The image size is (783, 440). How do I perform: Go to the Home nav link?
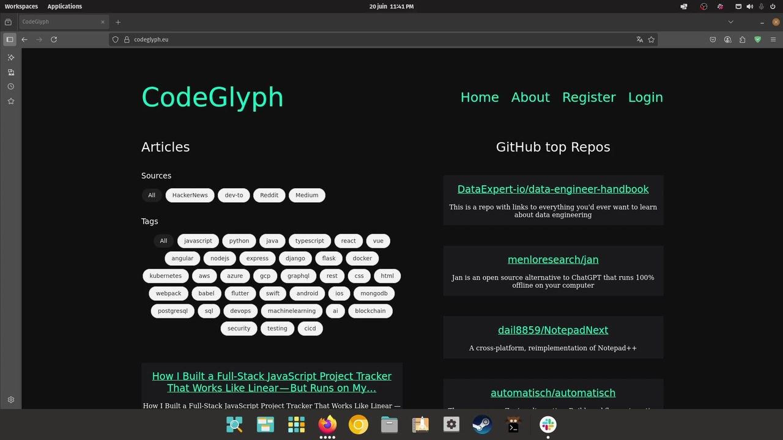pyautogui.click(x=480, y=97)
